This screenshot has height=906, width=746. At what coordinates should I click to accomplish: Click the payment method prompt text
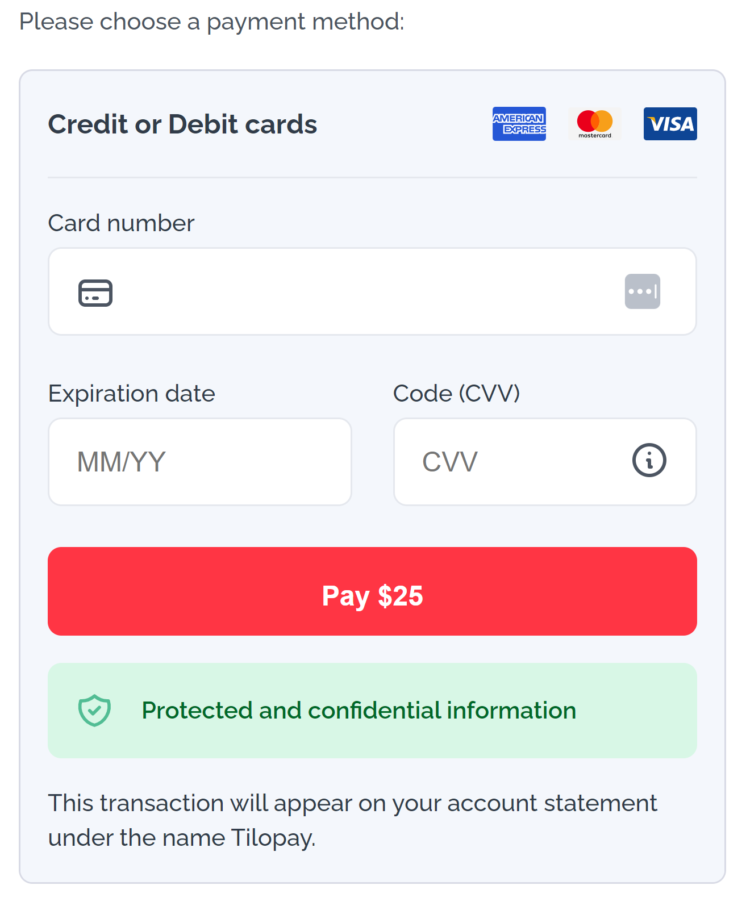212,21
